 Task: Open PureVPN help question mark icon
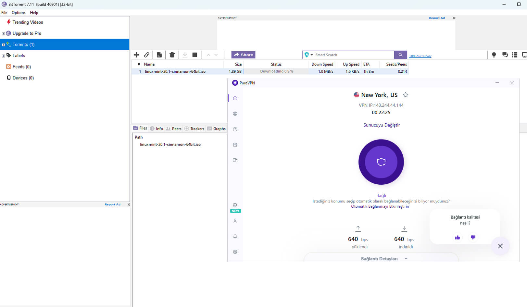235,129
